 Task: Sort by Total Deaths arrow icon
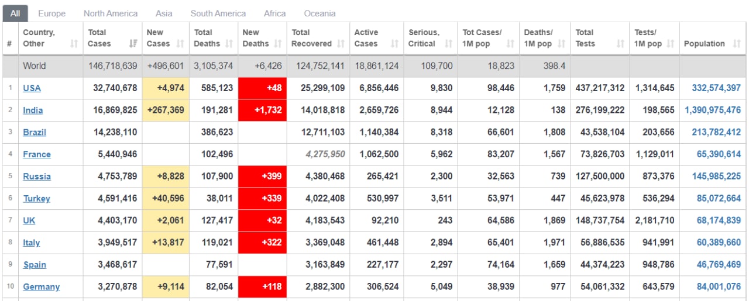229,44
